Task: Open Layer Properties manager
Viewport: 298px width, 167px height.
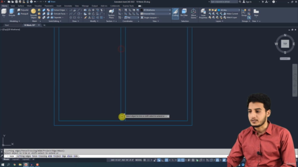Action: 203,13
